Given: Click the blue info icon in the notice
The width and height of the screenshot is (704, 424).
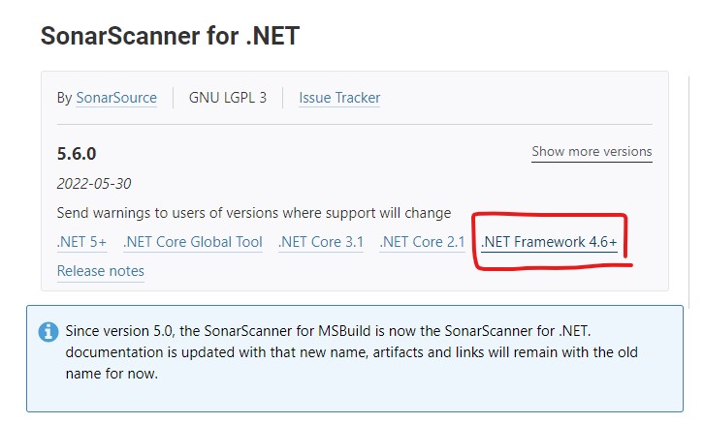Looking at the screenshot, I should (48, 332).
